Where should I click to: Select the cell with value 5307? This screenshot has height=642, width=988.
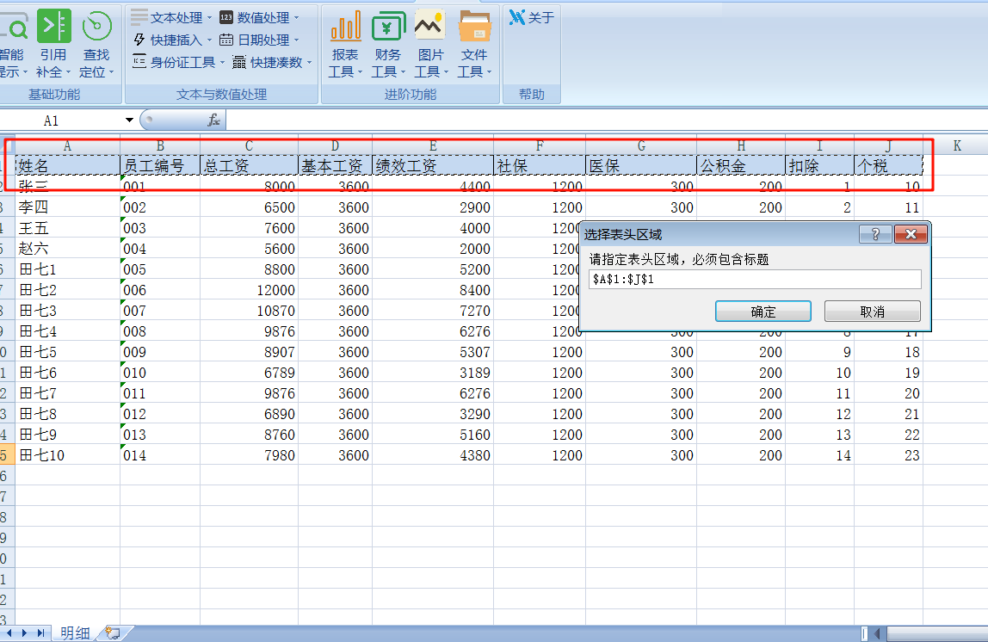coord(433,352)
